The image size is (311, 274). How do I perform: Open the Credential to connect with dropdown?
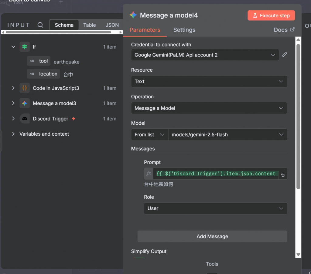205,55
